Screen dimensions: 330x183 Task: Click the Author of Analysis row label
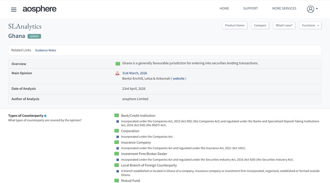click(25, 99)
